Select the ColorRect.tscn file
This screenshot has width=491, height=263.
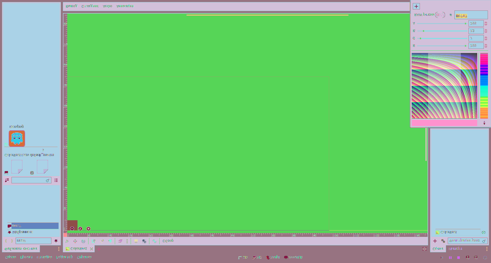pyautogui.click(x=17, y=167)
